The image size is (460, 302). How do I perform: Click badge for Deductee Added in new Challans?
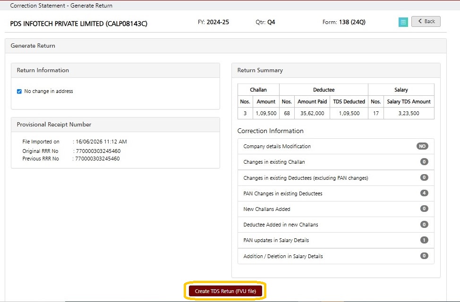(x=424, y=224)
